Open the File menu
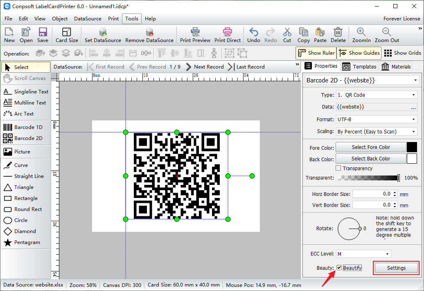 tap(8, 19)
